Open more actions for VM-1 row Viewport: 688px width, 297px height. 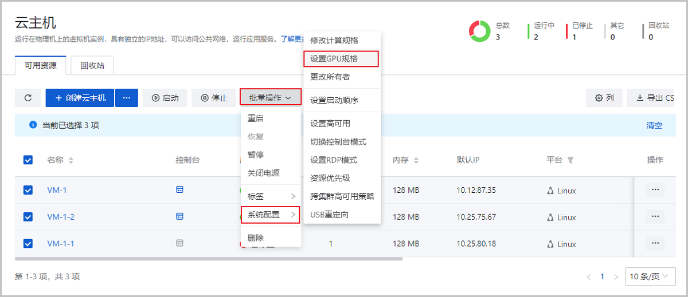pos(655,190)
